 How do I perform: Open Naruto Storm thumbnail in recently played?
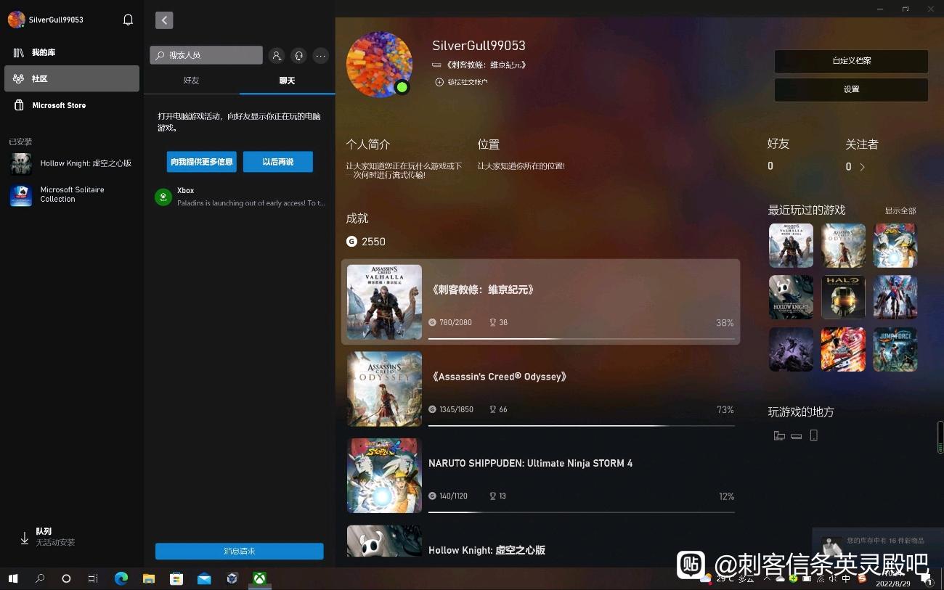895,245
